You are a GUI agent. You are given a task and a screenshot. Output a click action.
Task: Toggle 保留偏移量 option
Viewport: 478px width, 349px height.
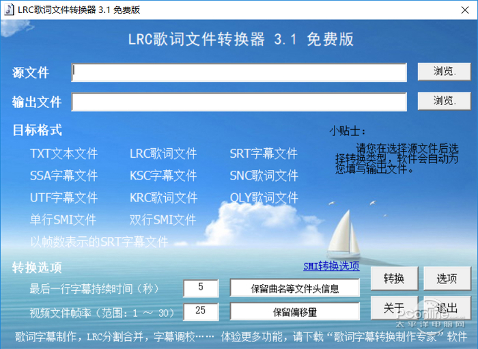coord(295,311)
